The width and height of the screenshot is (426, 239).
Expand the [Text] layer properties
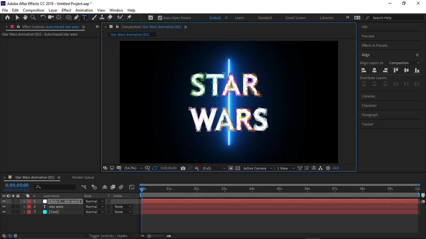[x=24, y=212]
